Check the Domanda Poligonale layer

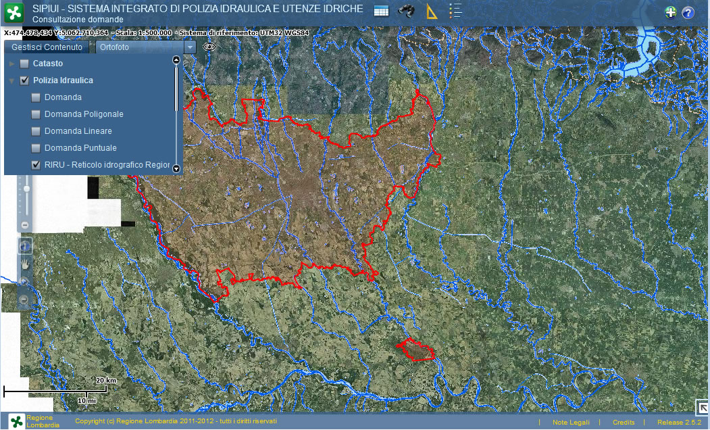tap(36, 114)
